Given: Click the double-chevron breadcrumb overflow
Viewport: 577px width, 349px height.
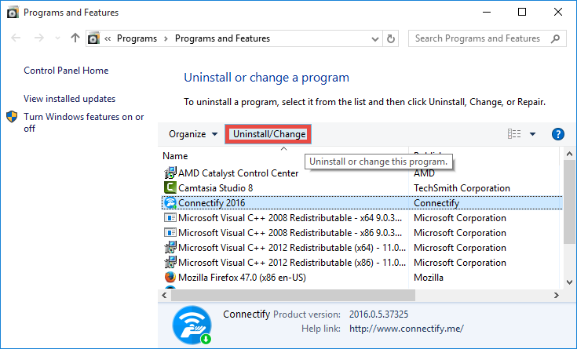Looking at the screenshot, I should click(x=108, y=38).
